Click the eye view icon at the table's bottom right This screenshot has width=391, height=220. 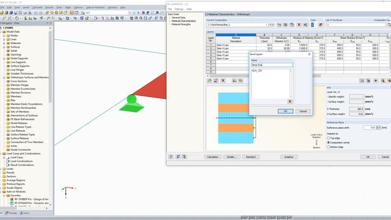point(376,81)
